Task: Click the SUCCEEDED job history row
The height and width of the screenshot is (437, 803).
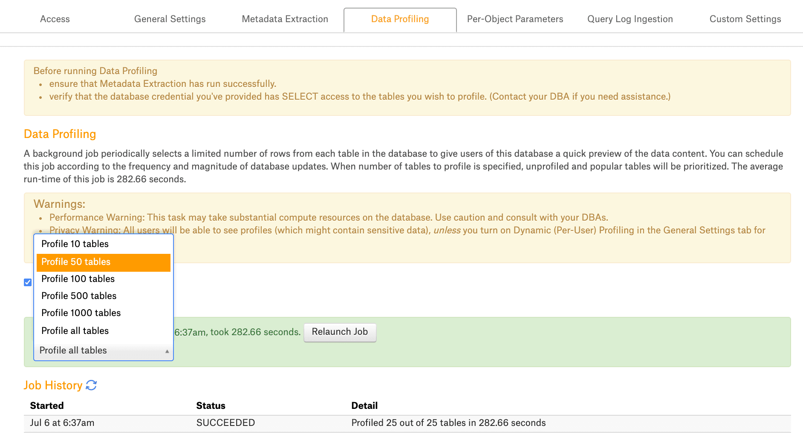Action: pyautogui.click(x=225, y=423)
